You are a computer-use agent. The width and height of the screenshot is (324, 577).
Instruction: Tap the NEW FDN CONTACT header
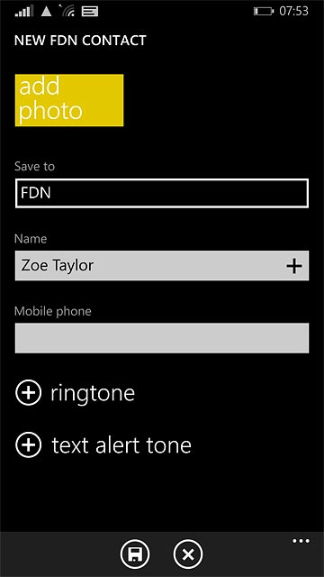coord(80,41)
